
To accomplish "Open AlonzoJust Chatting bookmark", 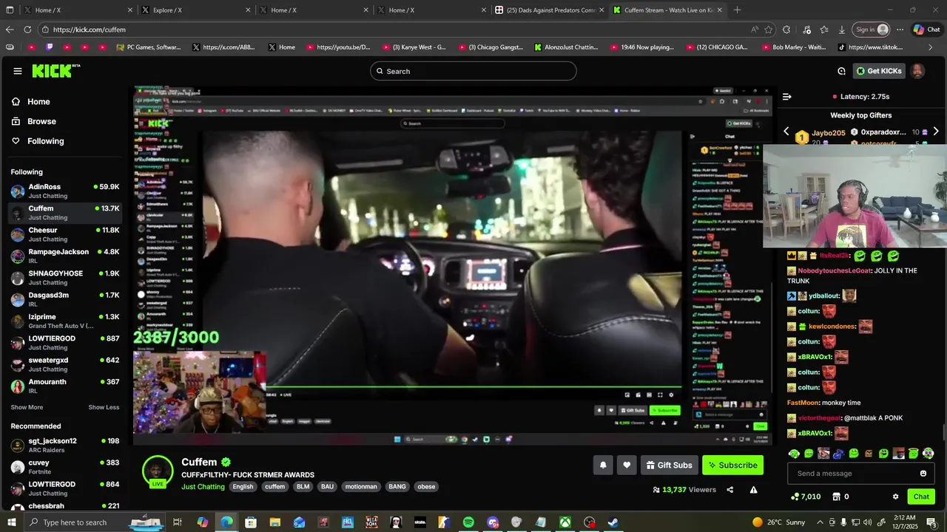I will [x=566, y=47].
